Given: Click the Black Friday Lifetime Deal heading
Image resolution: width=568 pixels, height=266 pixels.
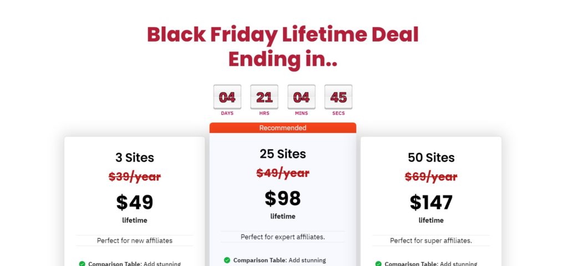Looking at the screenshot, I should tap(283, 47).
